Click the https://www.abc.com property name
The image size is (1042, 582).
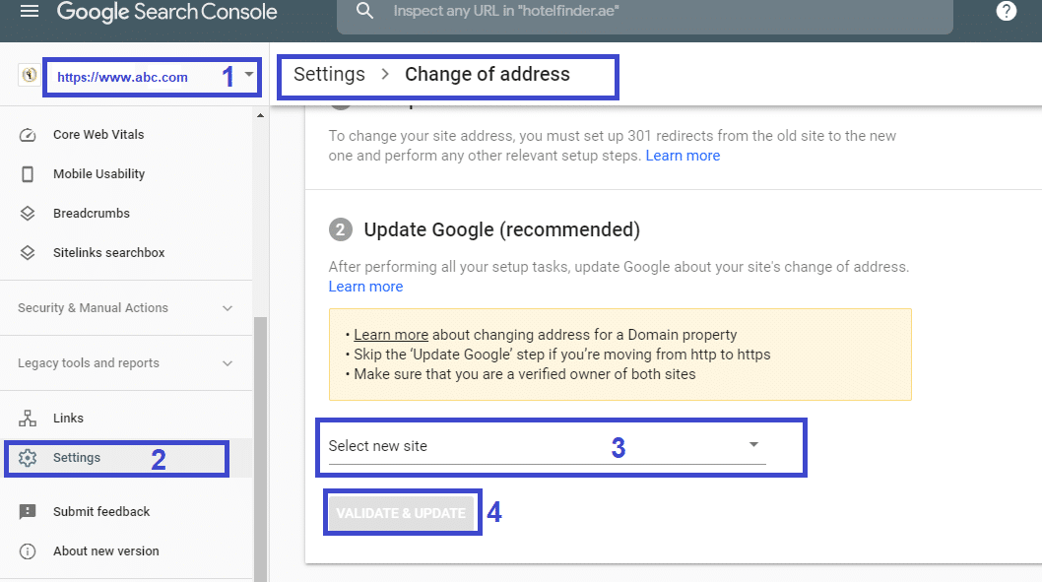[122, 77]
